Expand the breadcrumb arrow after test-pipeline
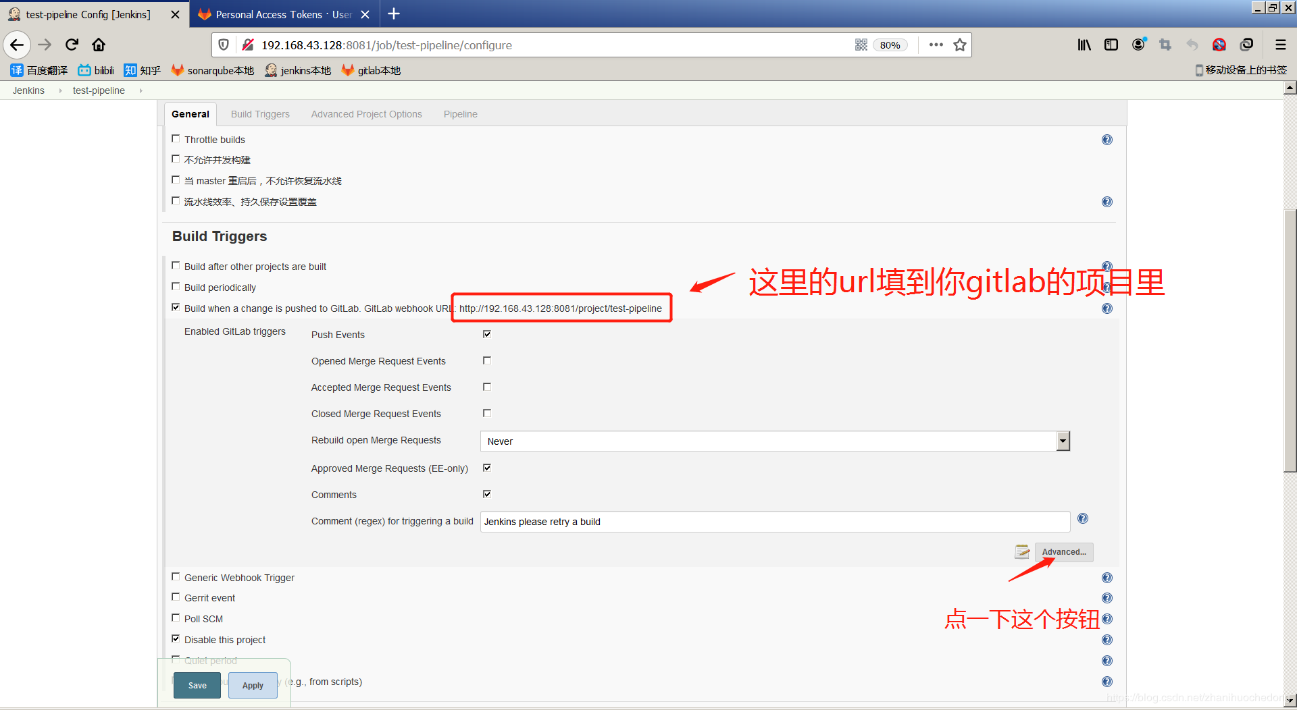 [x=141, y=90]
